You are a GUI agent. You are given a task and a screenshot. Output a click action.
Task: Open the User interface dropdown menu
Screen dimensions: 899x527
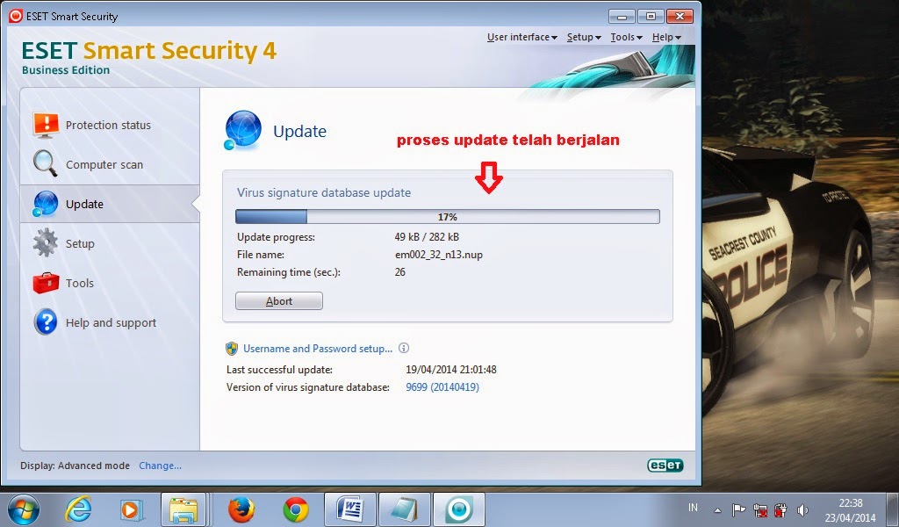pos(521,37)
